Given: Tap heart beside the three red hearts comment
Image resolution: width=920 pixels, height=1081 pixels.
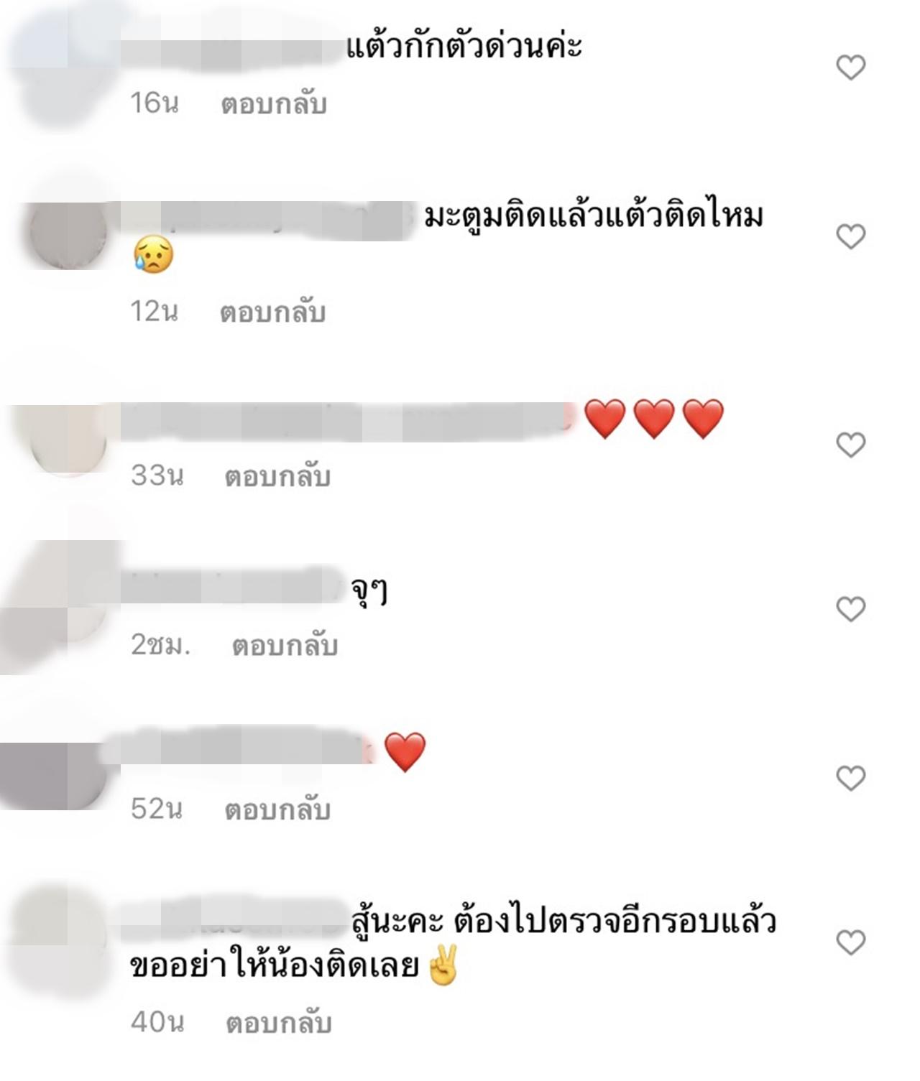Looking at the screenshot, I should click(x=851, y=445).
